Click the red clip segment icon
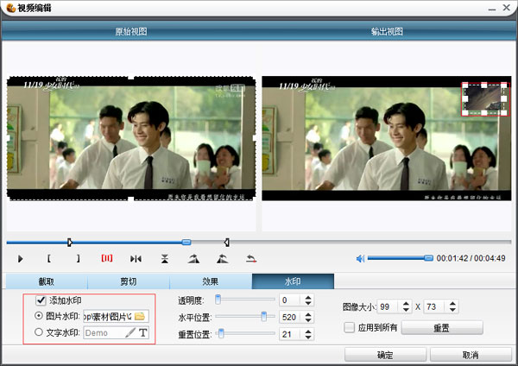 tap(107, 258)
